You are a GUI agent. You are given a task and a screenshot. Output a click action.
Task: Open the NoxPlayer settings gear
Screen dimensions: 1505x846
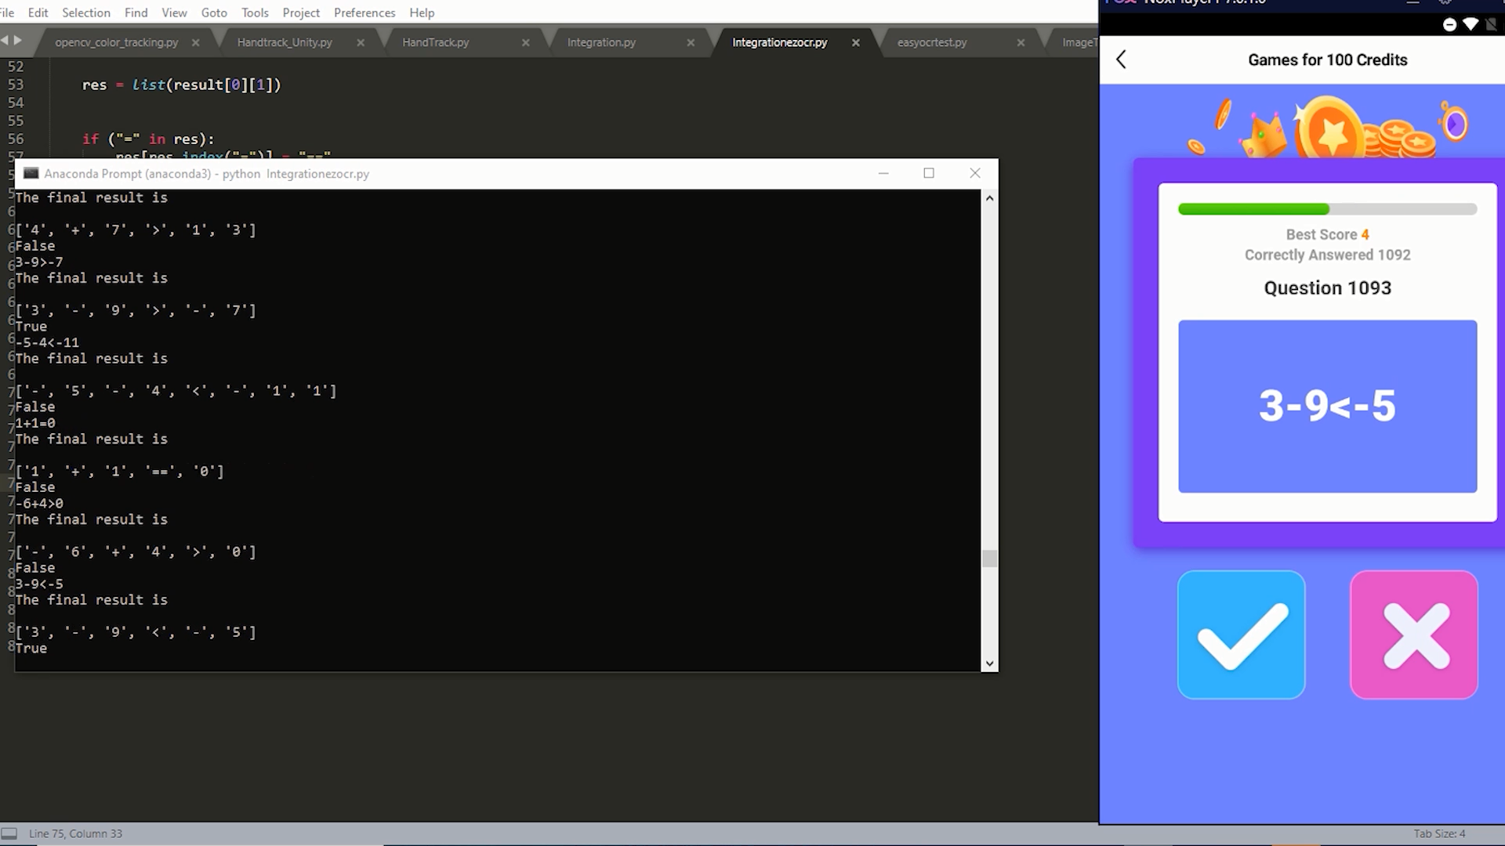click(1445, 3)
